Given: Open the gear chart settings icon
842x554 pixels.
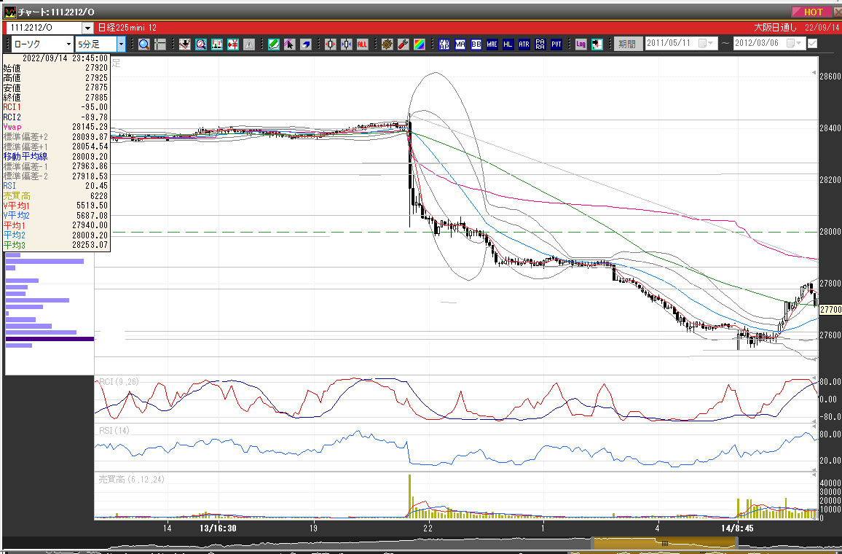Looking at the screenshot, I should tap(387, 44).
